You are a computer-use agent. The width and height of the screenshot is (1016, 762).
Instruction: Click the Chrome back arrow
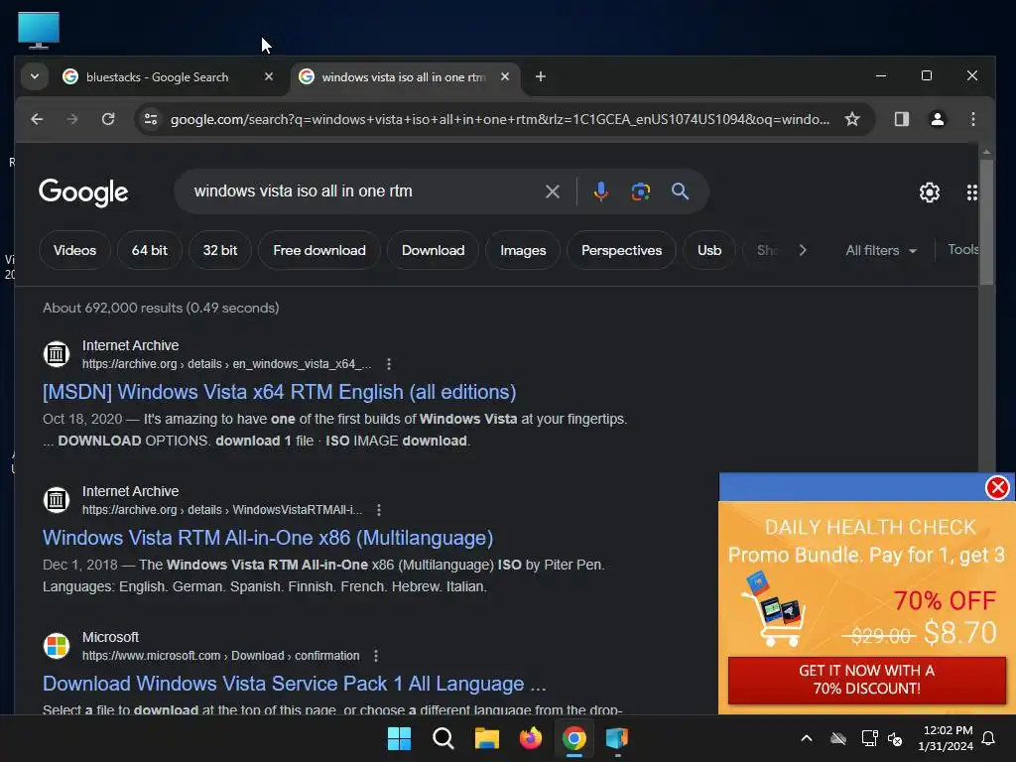pos(37,119)
